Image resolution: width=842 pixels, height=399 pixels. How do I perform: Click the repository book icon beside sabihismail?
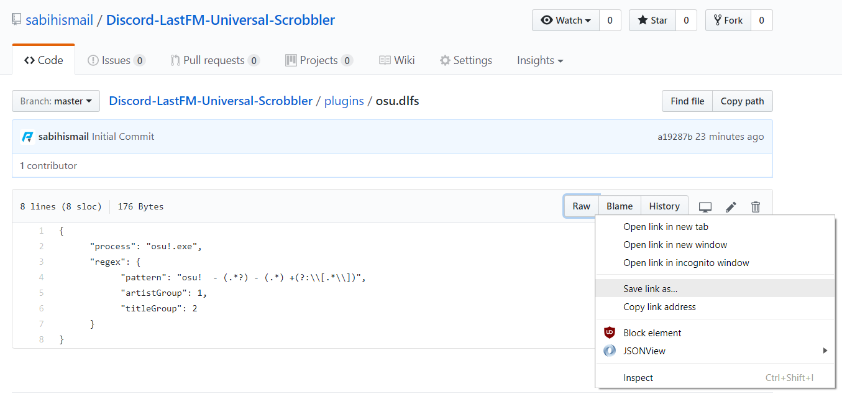pos(15,19)
